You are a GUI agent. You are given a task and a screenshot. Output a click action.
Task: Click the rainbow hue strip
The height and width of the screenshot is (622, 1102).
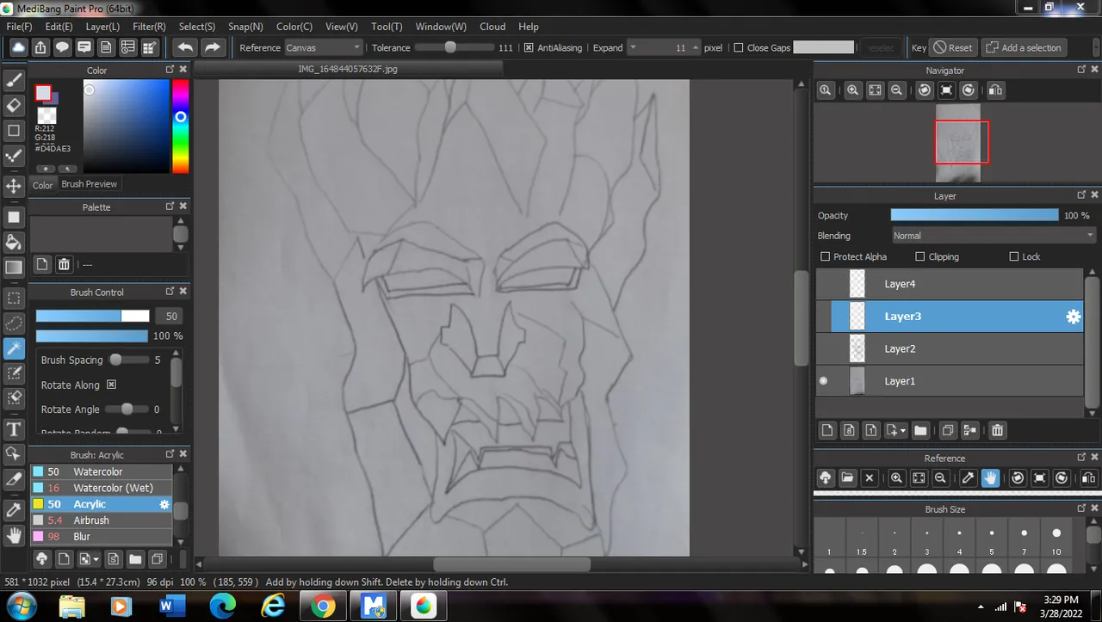click(180, 126)
